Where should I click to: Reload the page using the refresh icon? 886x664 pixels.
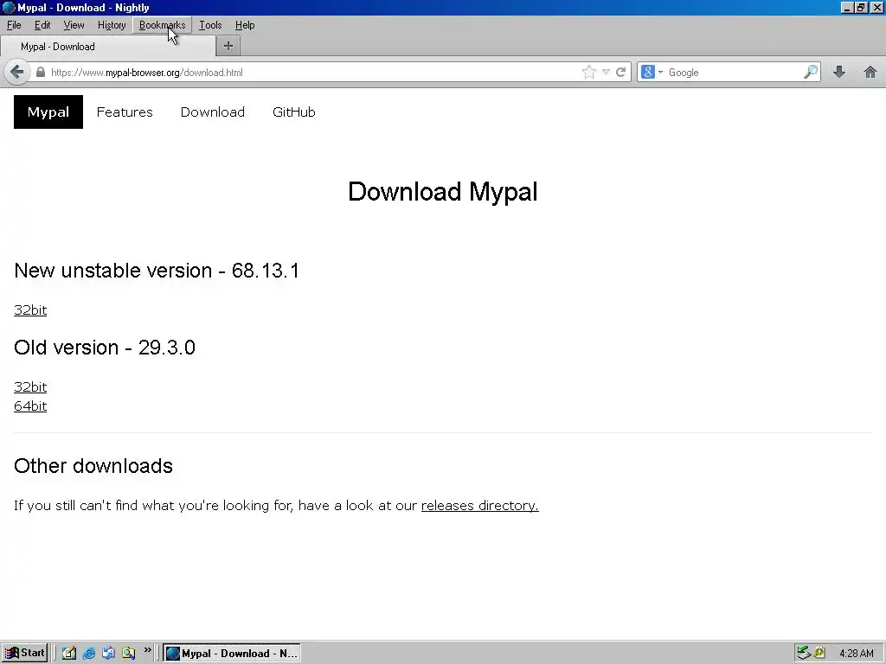(x=621, y=73)
